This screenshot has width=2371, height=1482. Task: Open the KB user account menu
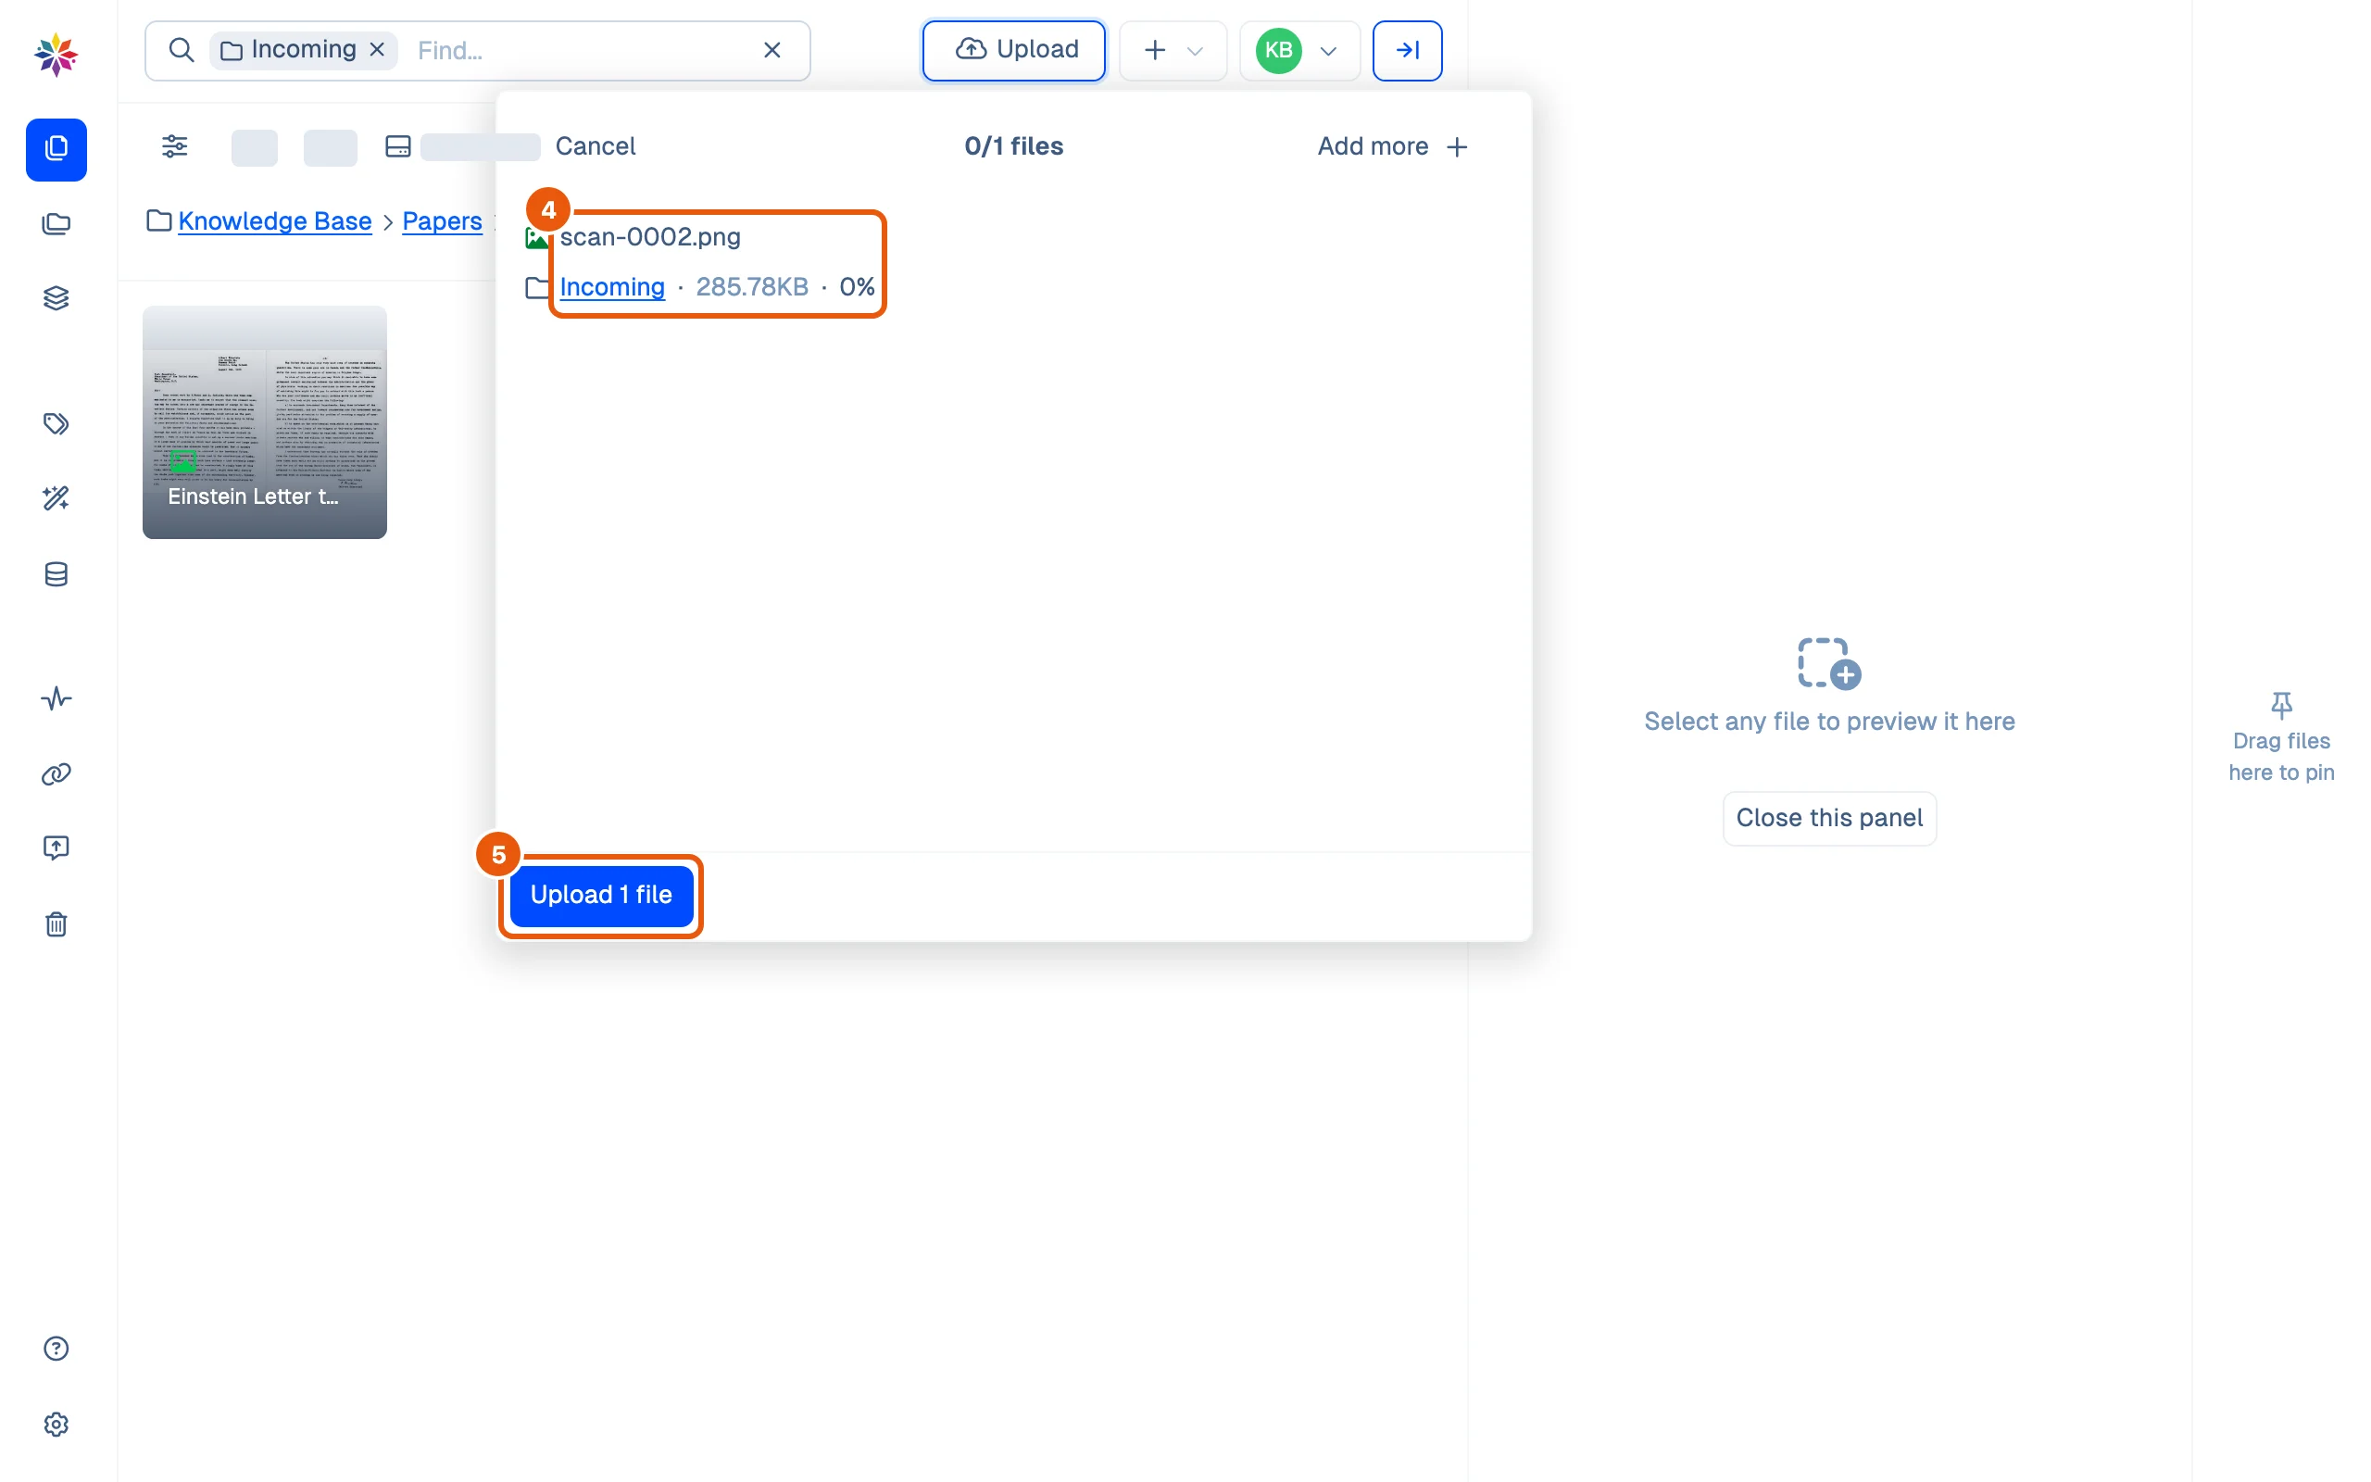click(1299, 50)
